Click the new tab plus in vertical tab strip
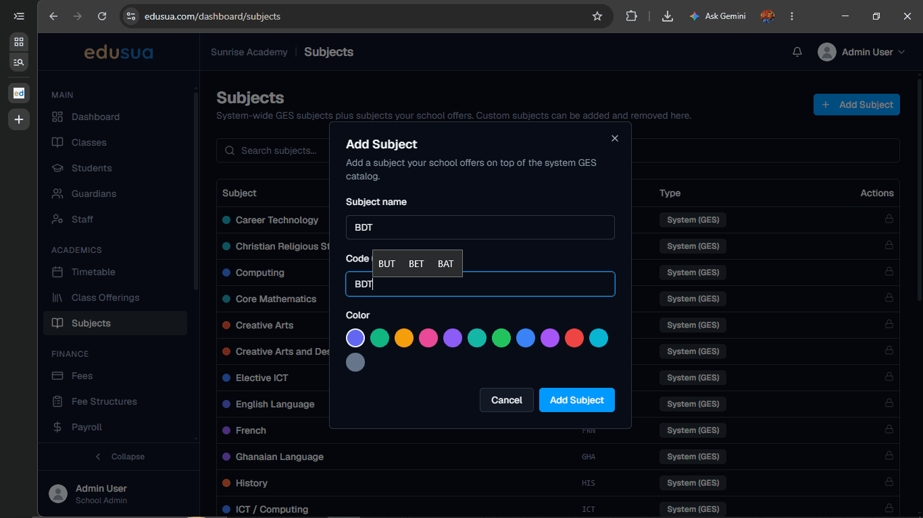 [19, 119]
